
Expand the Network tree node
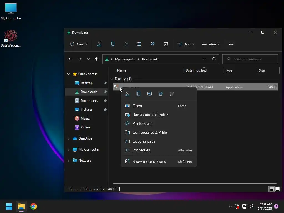coord(69,161)
